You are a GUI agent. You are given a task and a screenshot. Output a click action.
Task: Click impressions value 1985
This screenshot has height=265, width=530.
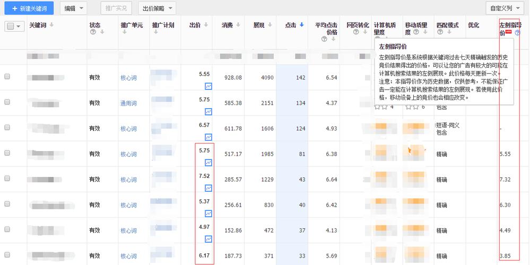(x=267, y=154)
